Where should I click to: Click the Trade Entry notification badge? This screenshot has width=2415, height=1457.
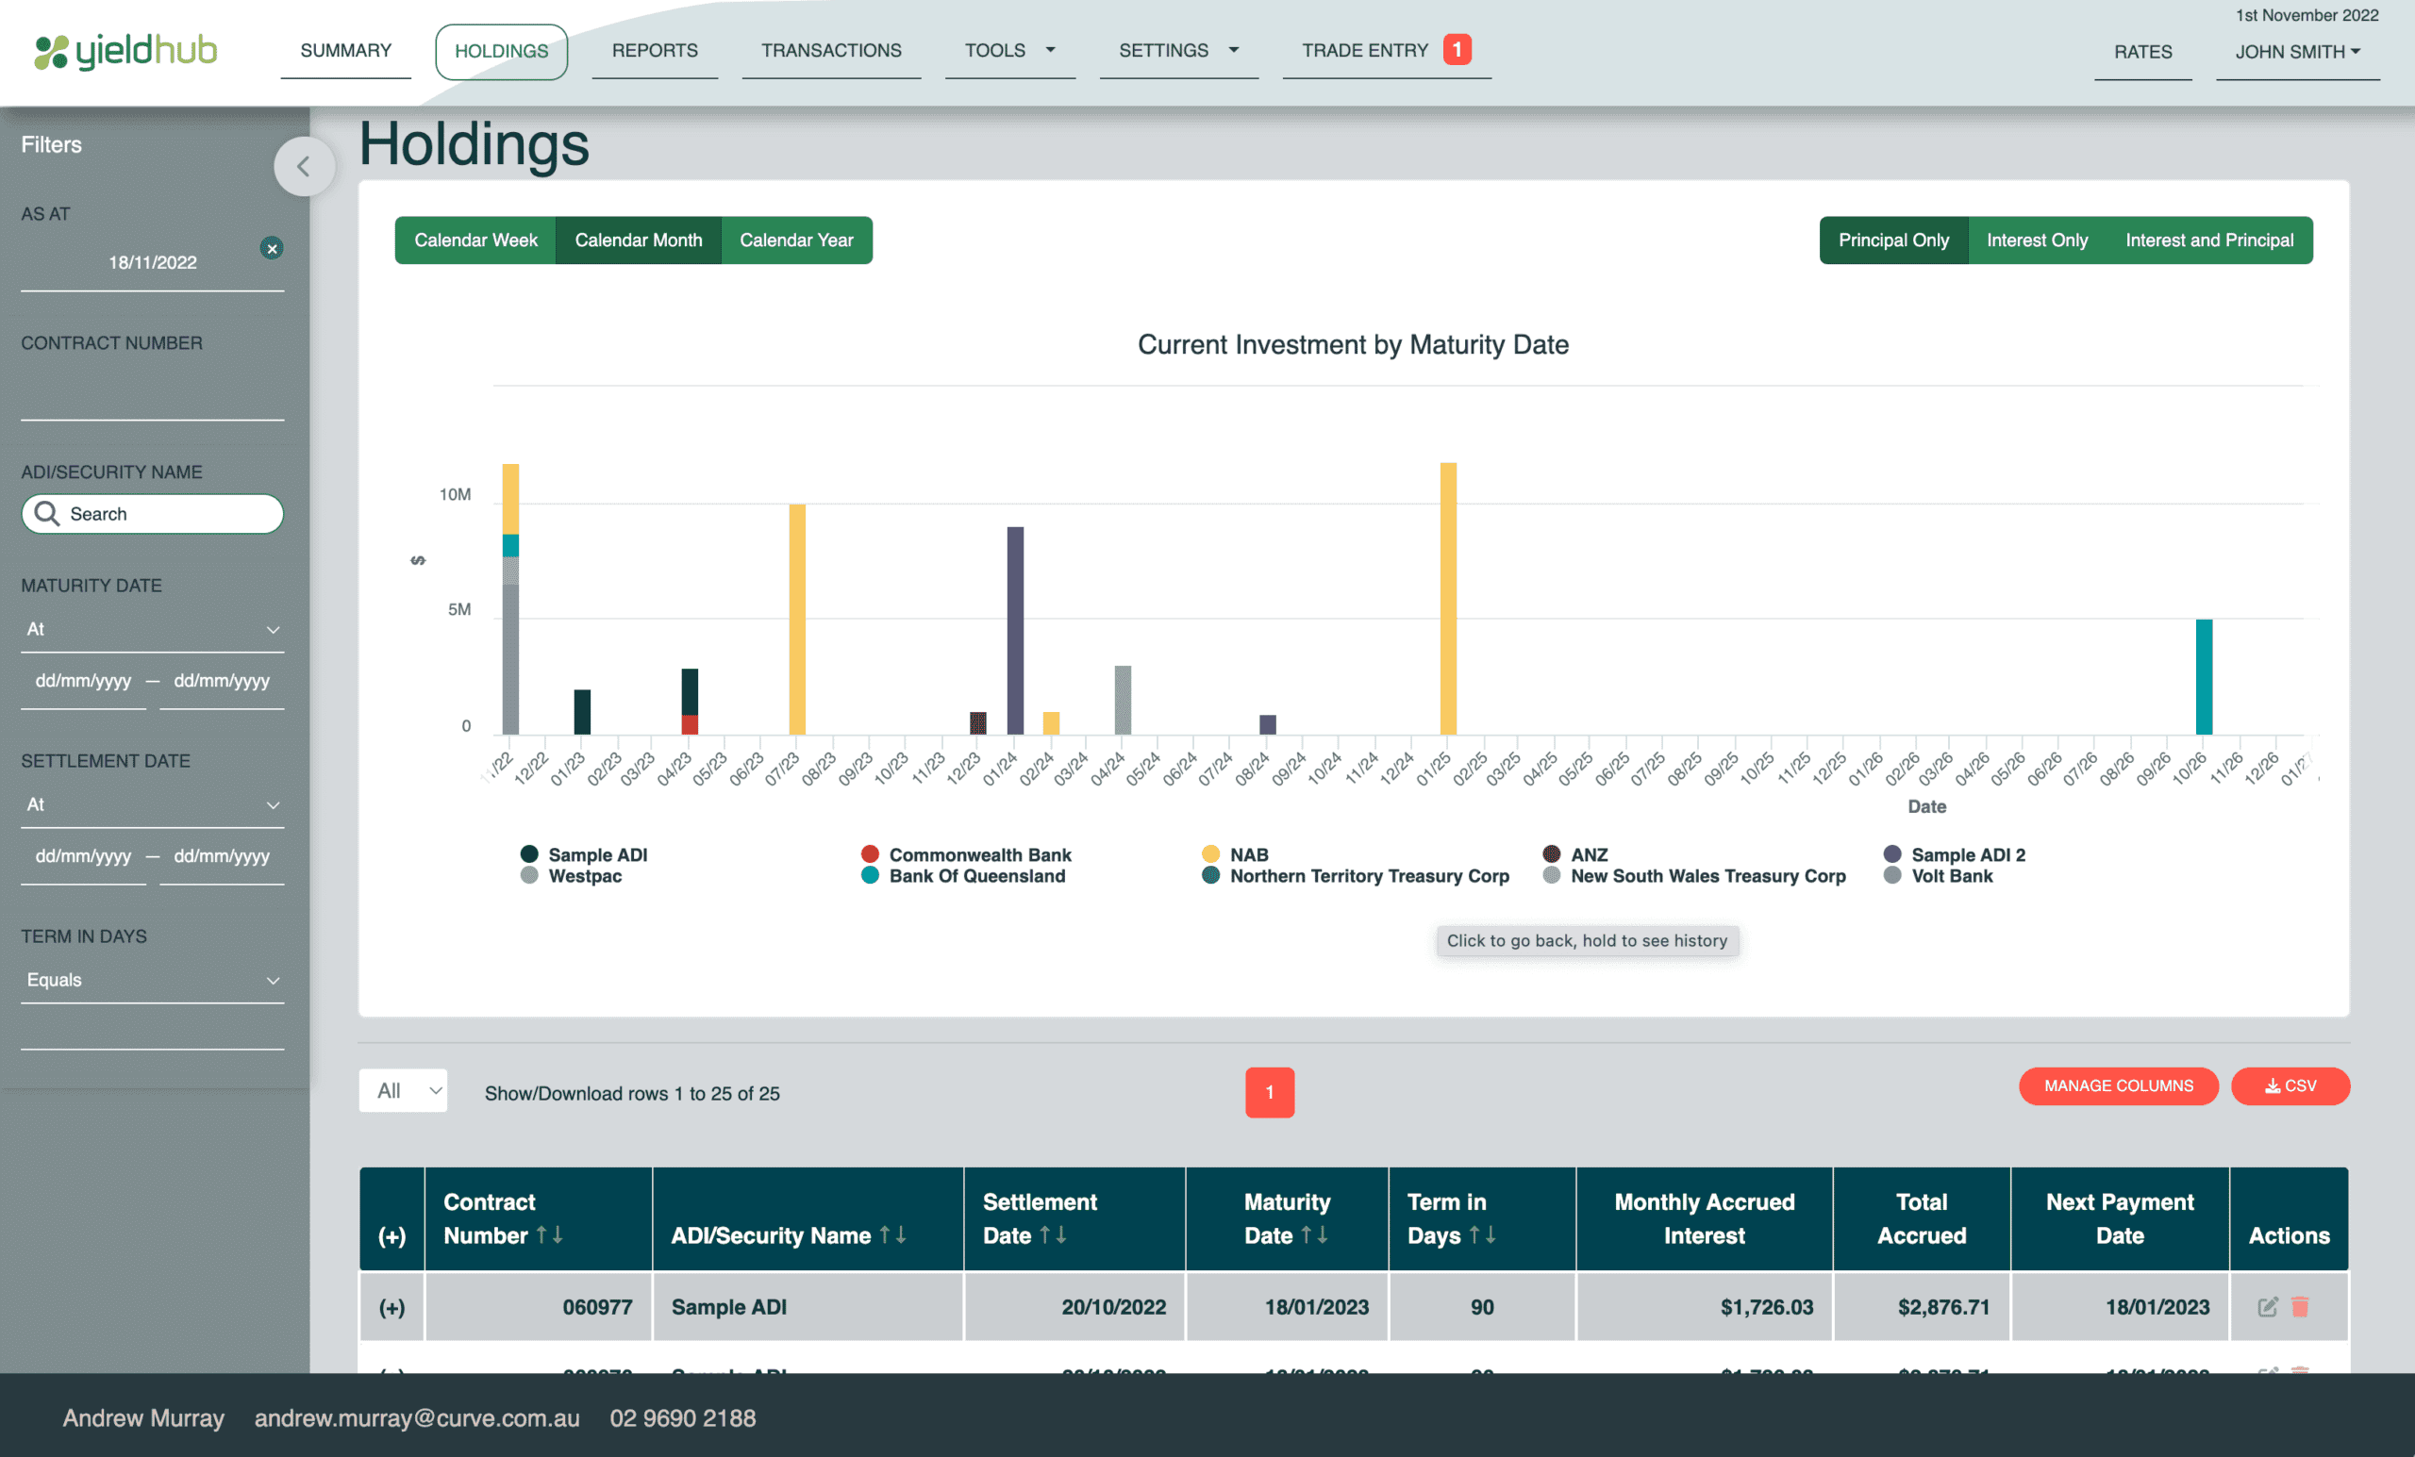1457,50
